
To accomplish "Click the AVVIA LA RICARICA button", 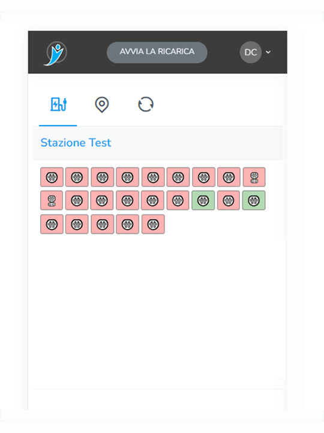I will (157, 52).
